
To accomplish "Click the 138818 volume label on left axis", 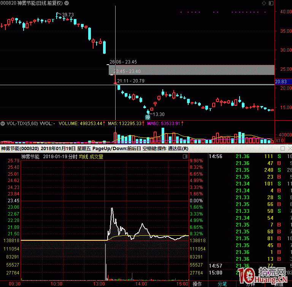I will pyautogui.click(x=11, y=241).
